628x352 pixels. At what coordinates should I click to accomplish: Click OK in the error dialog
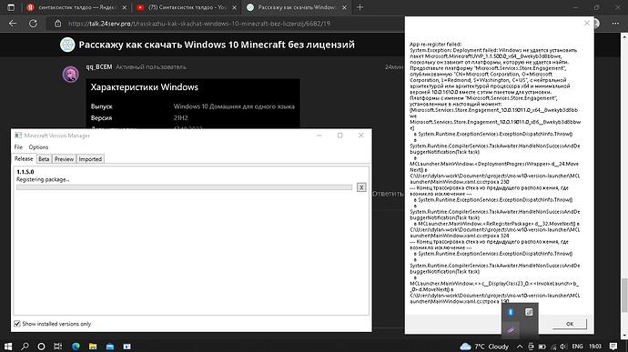[x=570, y=324]
